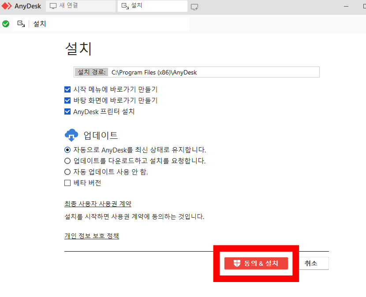Open 최종 사용자 사용권 계약 link
This screenshot has height=297, width=366.
pyautogui.click(x=98, y=204)
